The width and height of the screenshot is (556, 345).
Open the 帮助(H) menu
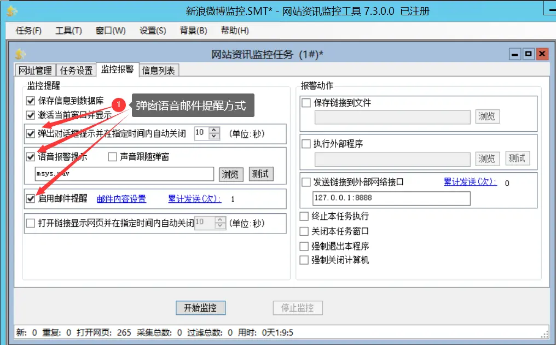(x=234, y=31)
